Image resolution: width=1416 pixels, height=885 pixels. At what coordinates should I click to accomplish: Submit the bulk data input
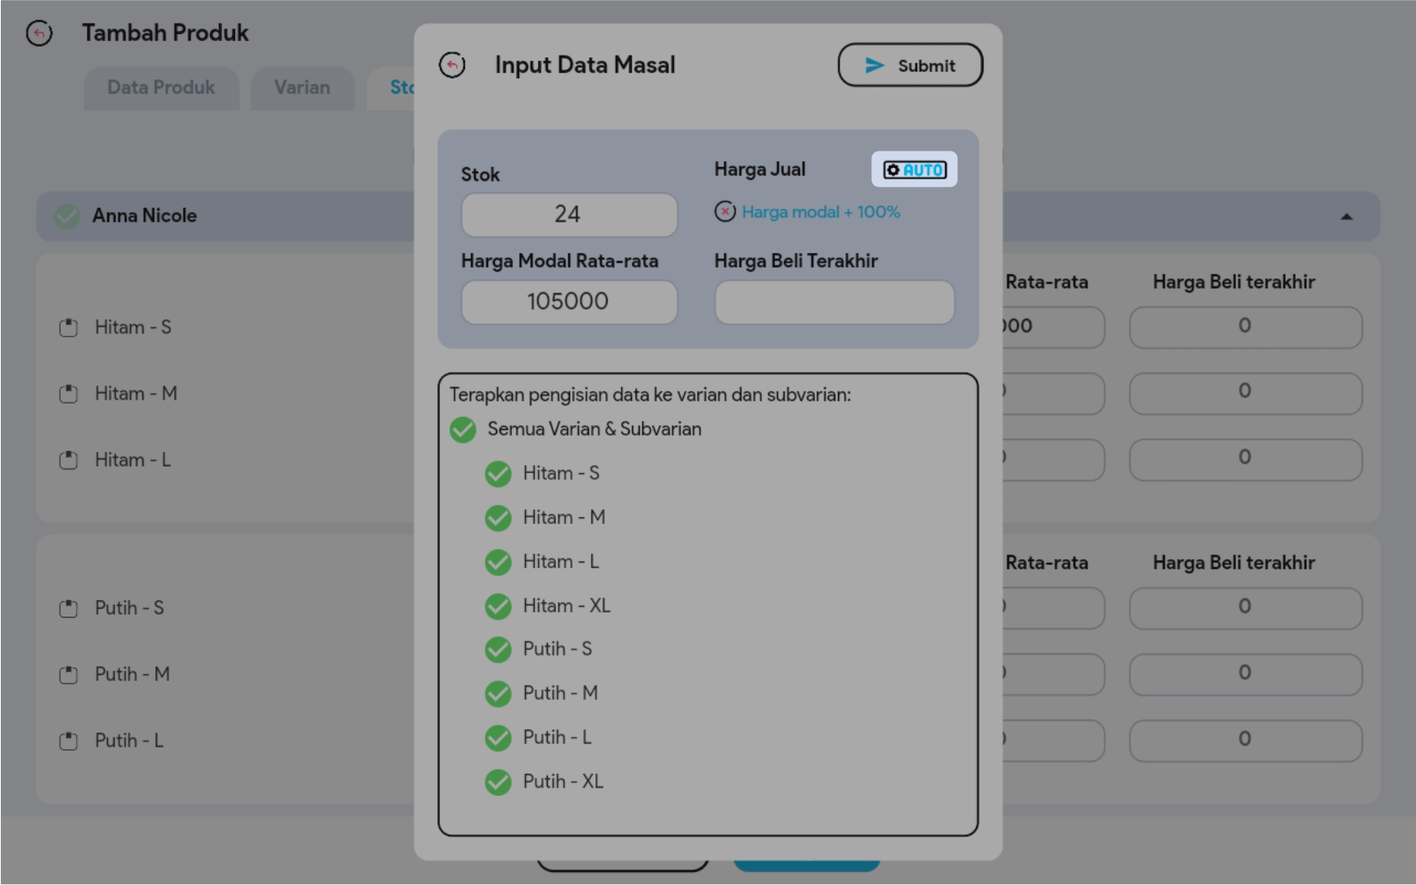coord(910,65)
